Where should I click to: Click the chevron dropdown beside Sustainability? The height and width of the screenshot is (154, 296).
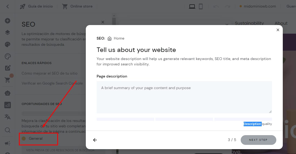pos(227,24)
